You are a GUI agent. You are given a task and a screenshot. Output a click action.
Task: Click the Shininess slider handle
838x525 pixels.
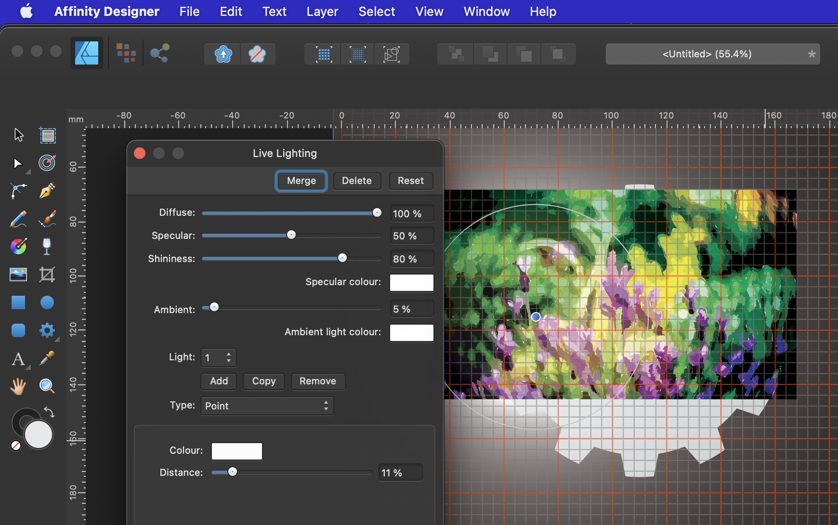point(342,258)
